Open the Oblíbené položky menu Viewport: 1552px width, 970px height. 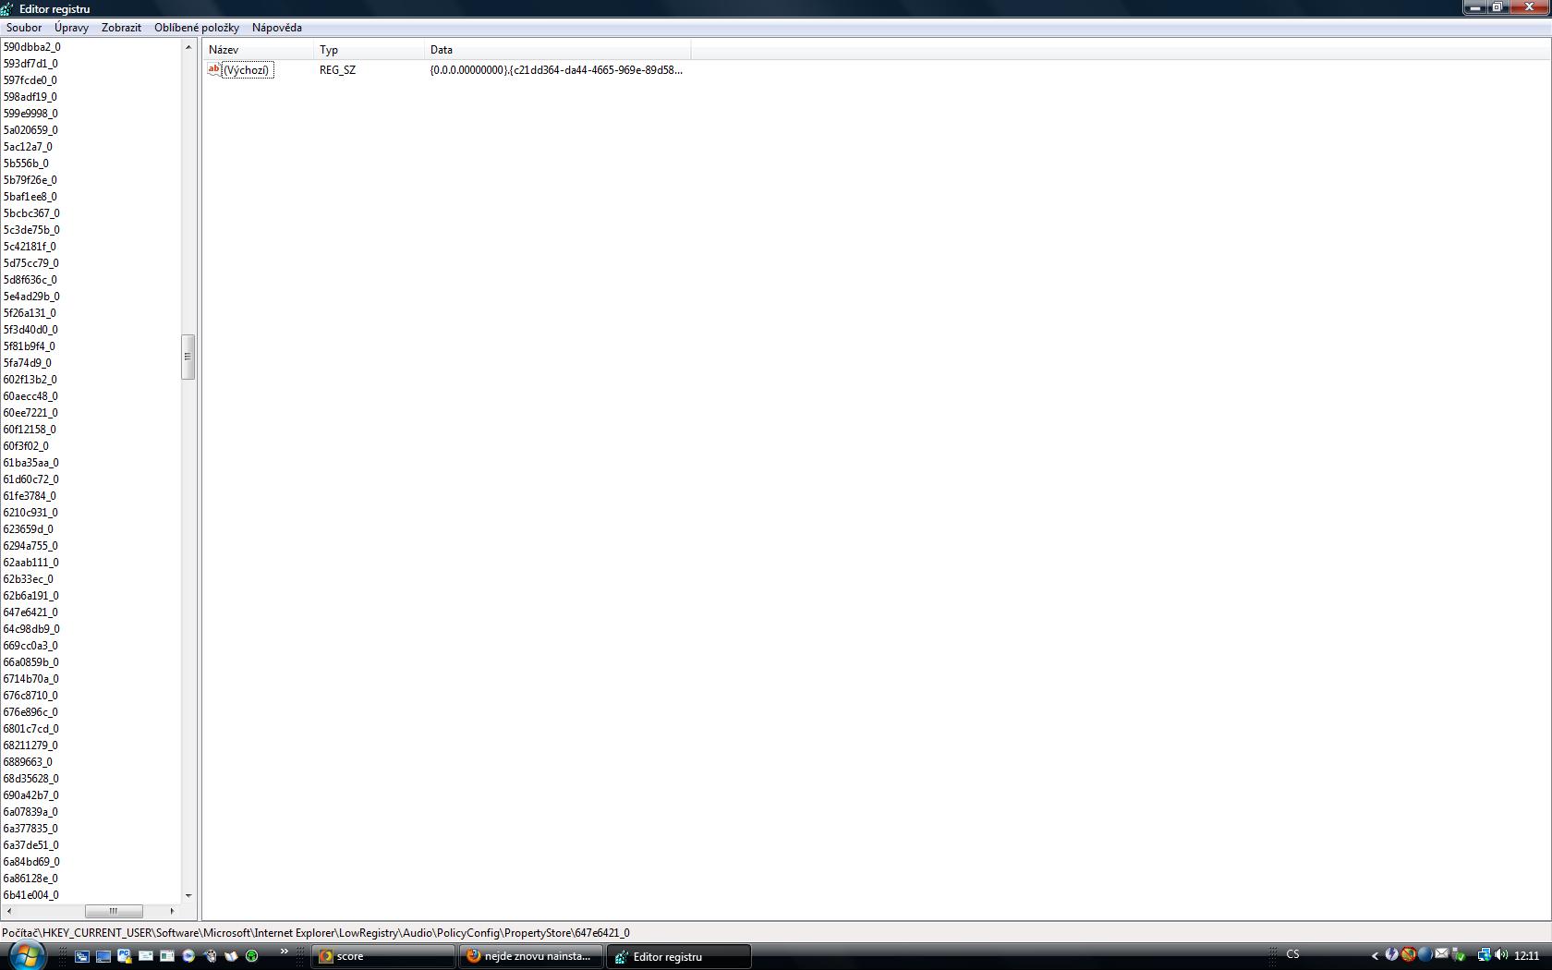click(x=197, y=28)
